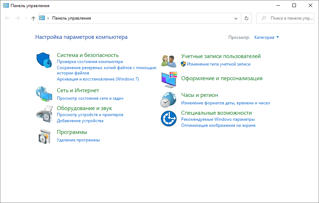The width and height of the screenshot is (319, 203).
Task: Expand the address bar history dropdown
Action: [x=236, y=18]
